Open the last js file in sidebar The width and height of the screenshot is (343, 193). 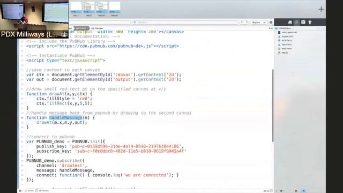click(283, 53)
